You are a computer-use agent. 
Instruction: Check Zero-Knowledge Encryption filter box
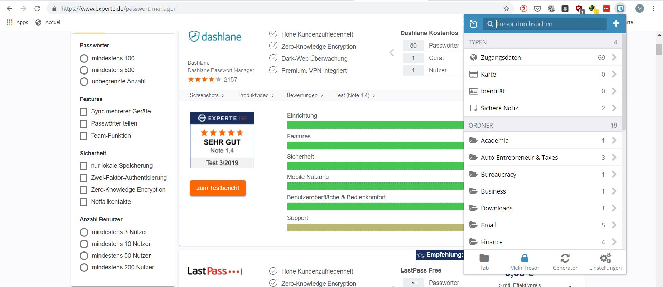(x=84, y=190)
